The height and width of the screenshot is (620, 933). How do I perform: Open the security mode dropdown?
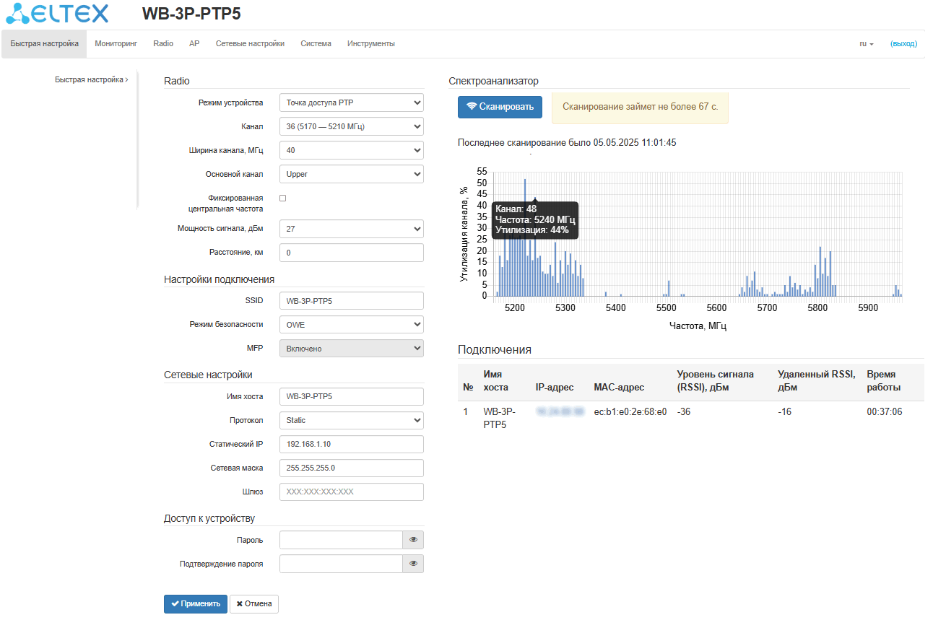point(351,325)
